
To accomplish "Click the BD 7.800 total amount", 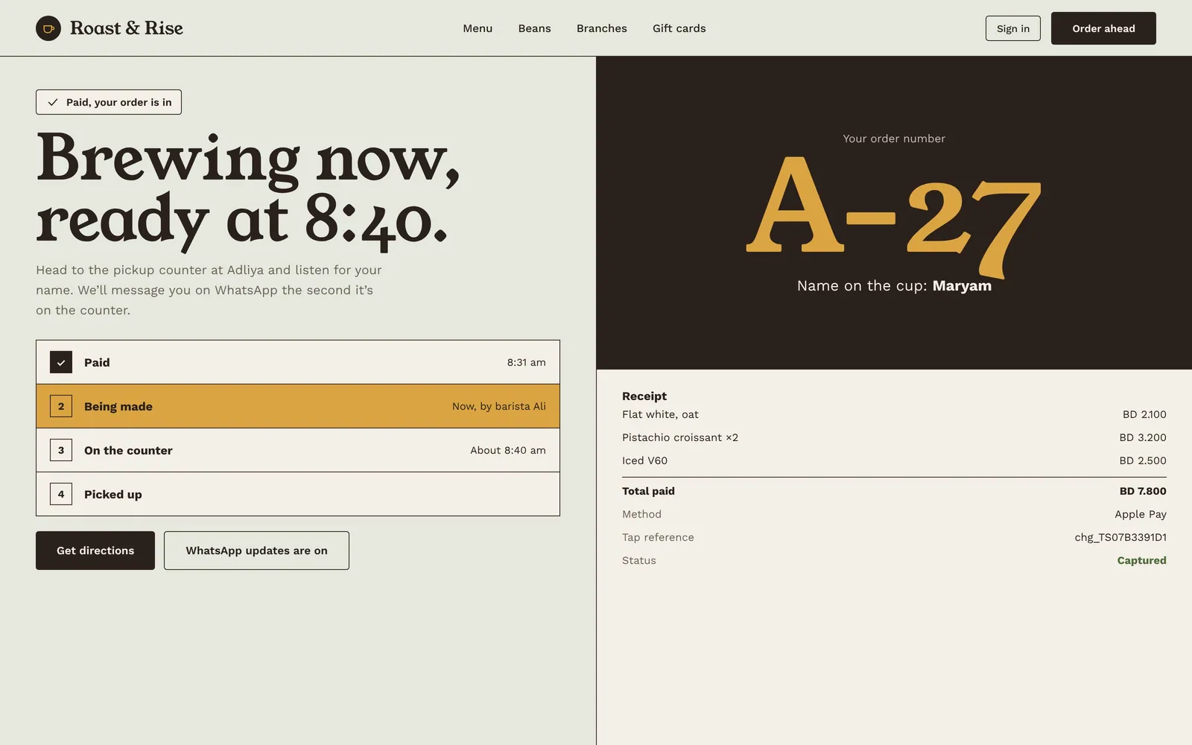I will 1143,491.
